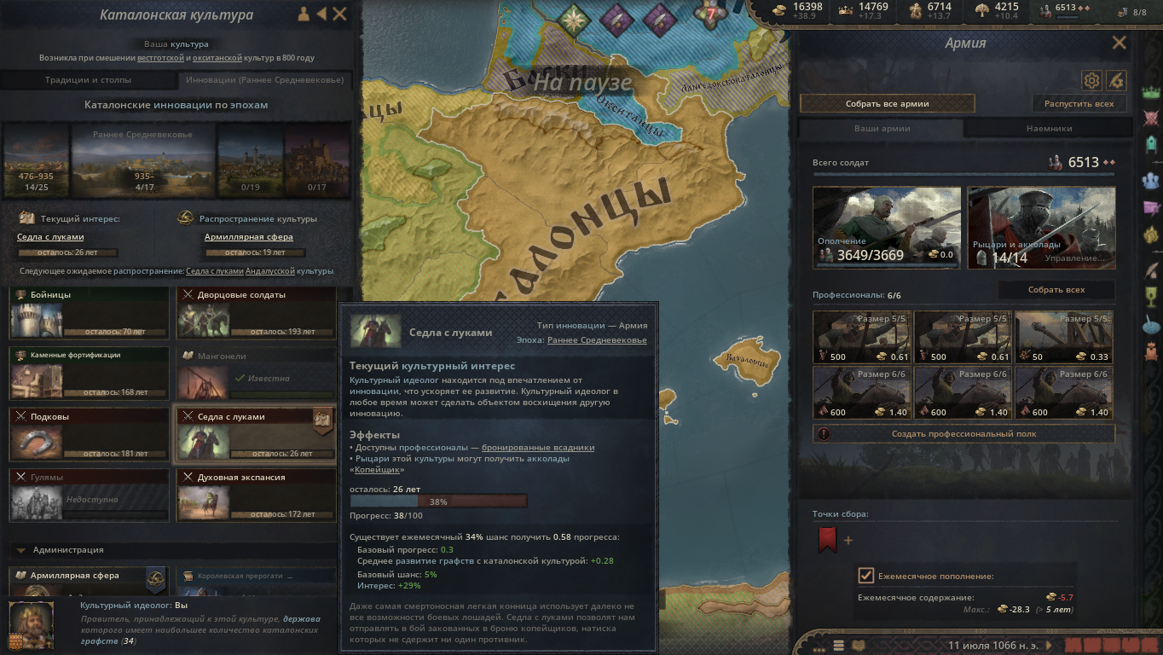Toggle game speed play arrow next to the date

pos(1050,645)
